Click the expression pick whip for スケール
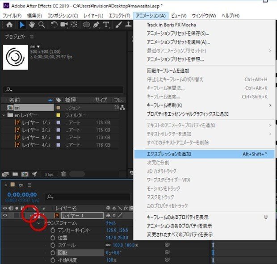 [167, 245]
